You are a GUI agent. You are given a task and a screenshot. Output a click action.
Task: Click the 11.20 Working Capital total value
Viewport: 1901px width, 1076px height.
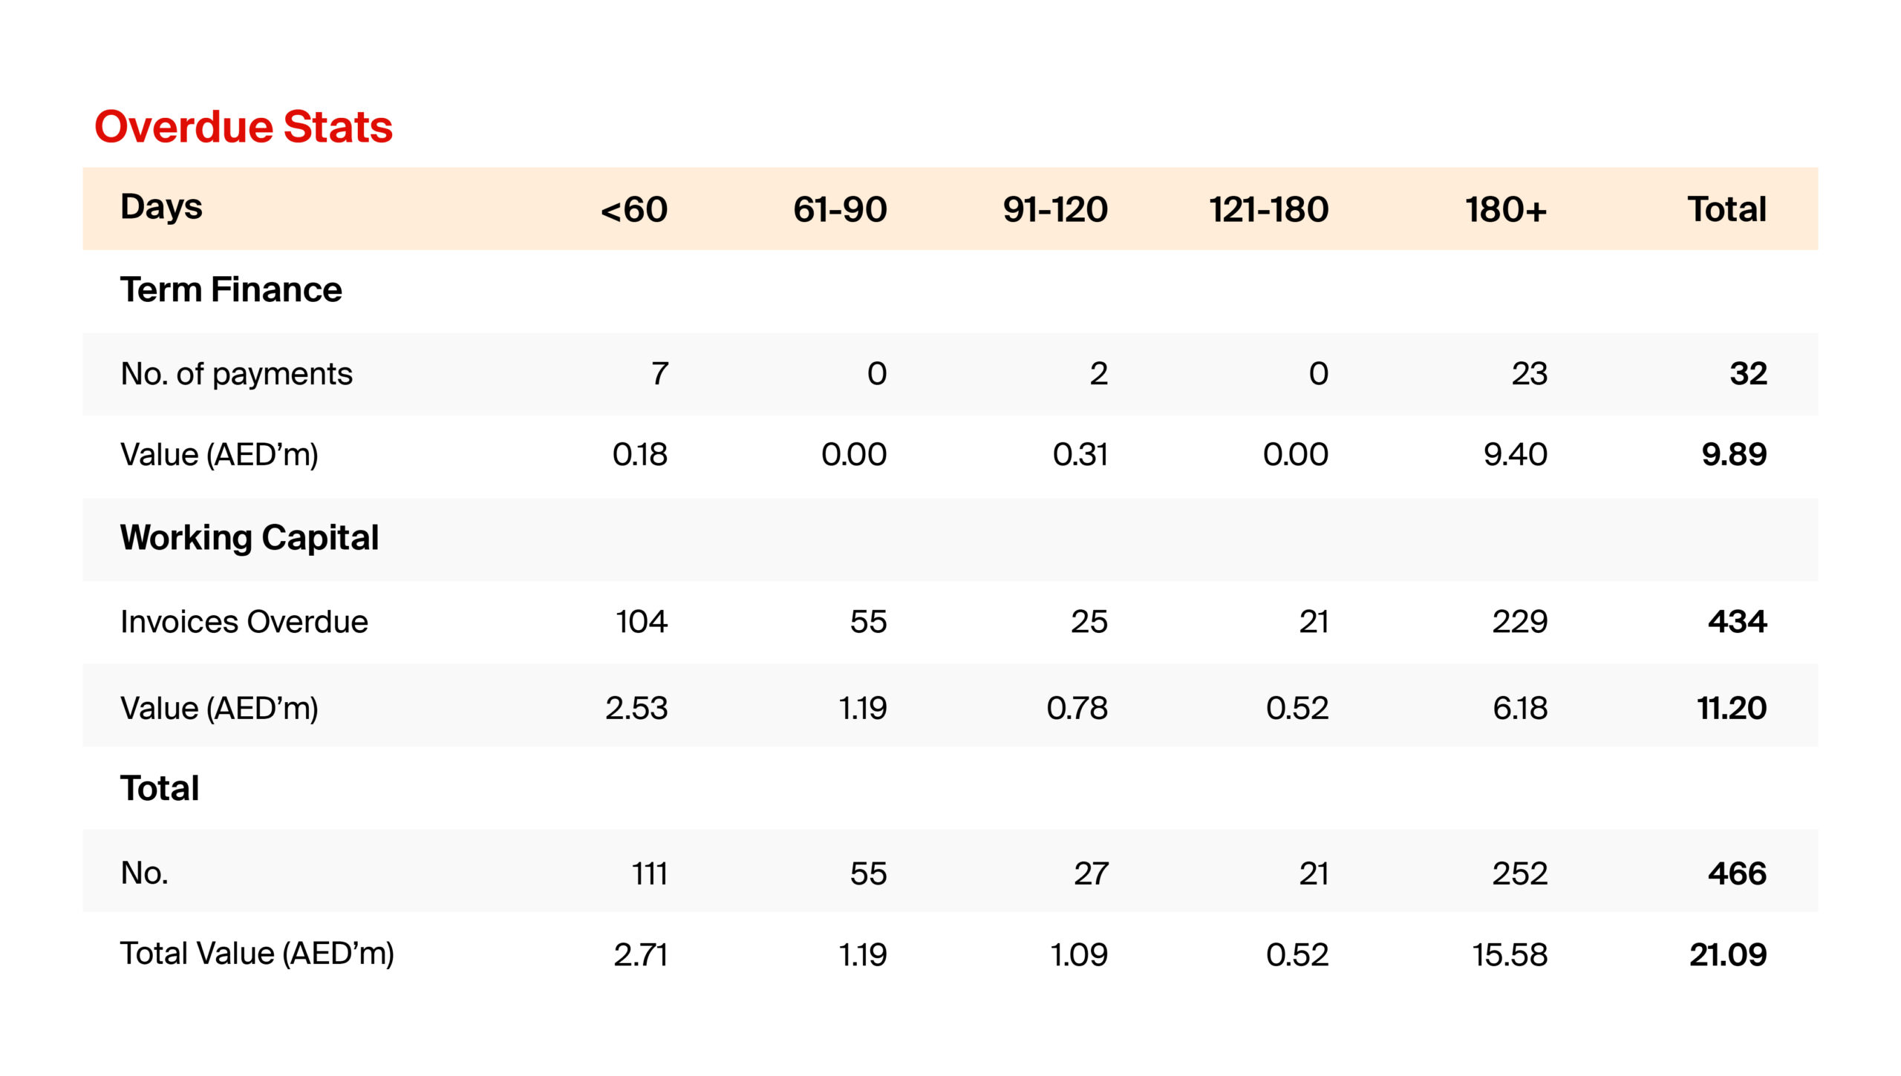point(1732,709)
